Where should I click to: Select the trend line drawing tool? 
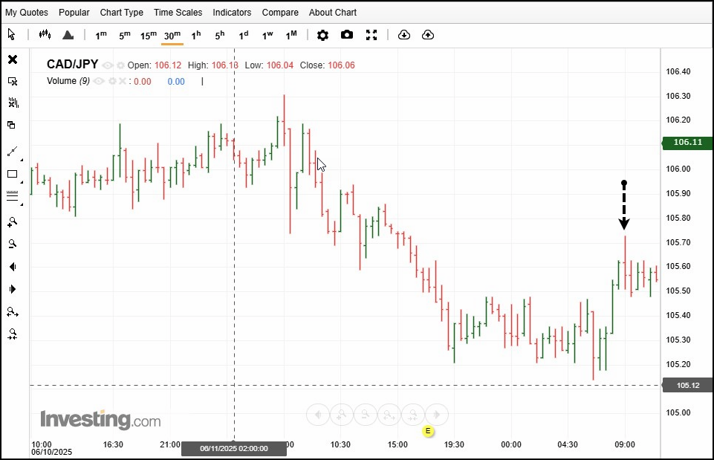click(x=13, y=152)
